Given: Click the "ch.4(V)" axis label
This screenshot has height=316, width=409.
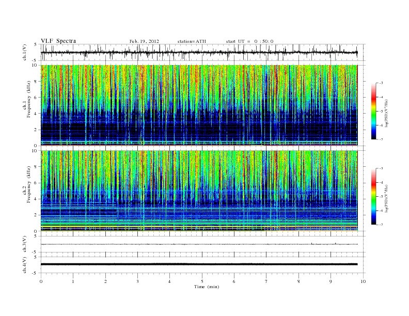Looking at the screenshot, I should pyautogui.click(x=25, y=265).
